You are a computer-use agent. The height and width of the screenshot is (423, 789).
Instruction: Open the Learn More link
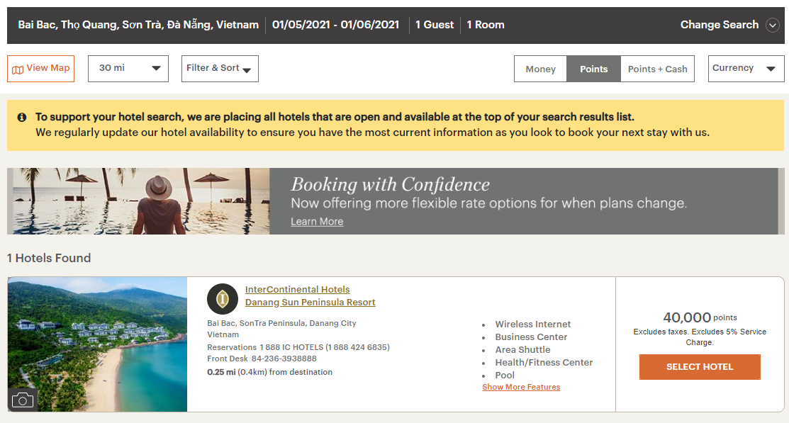[317, 221]
